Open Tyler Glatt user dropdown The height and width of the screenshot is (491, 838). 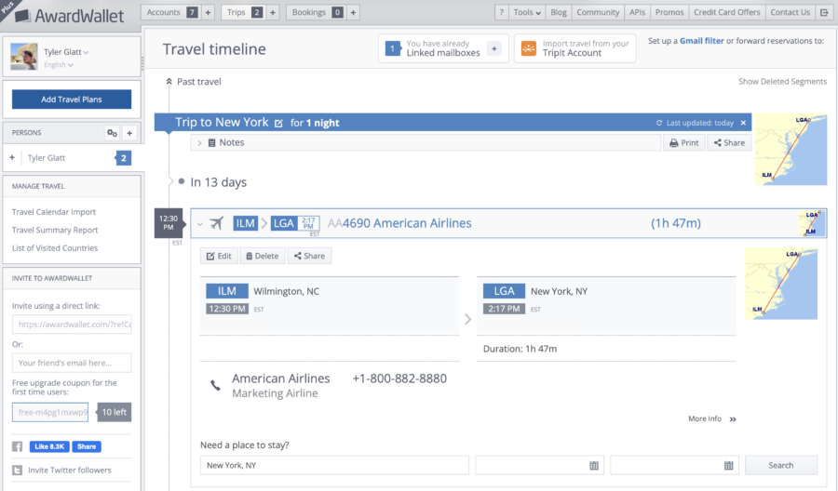tap(66, 52)
